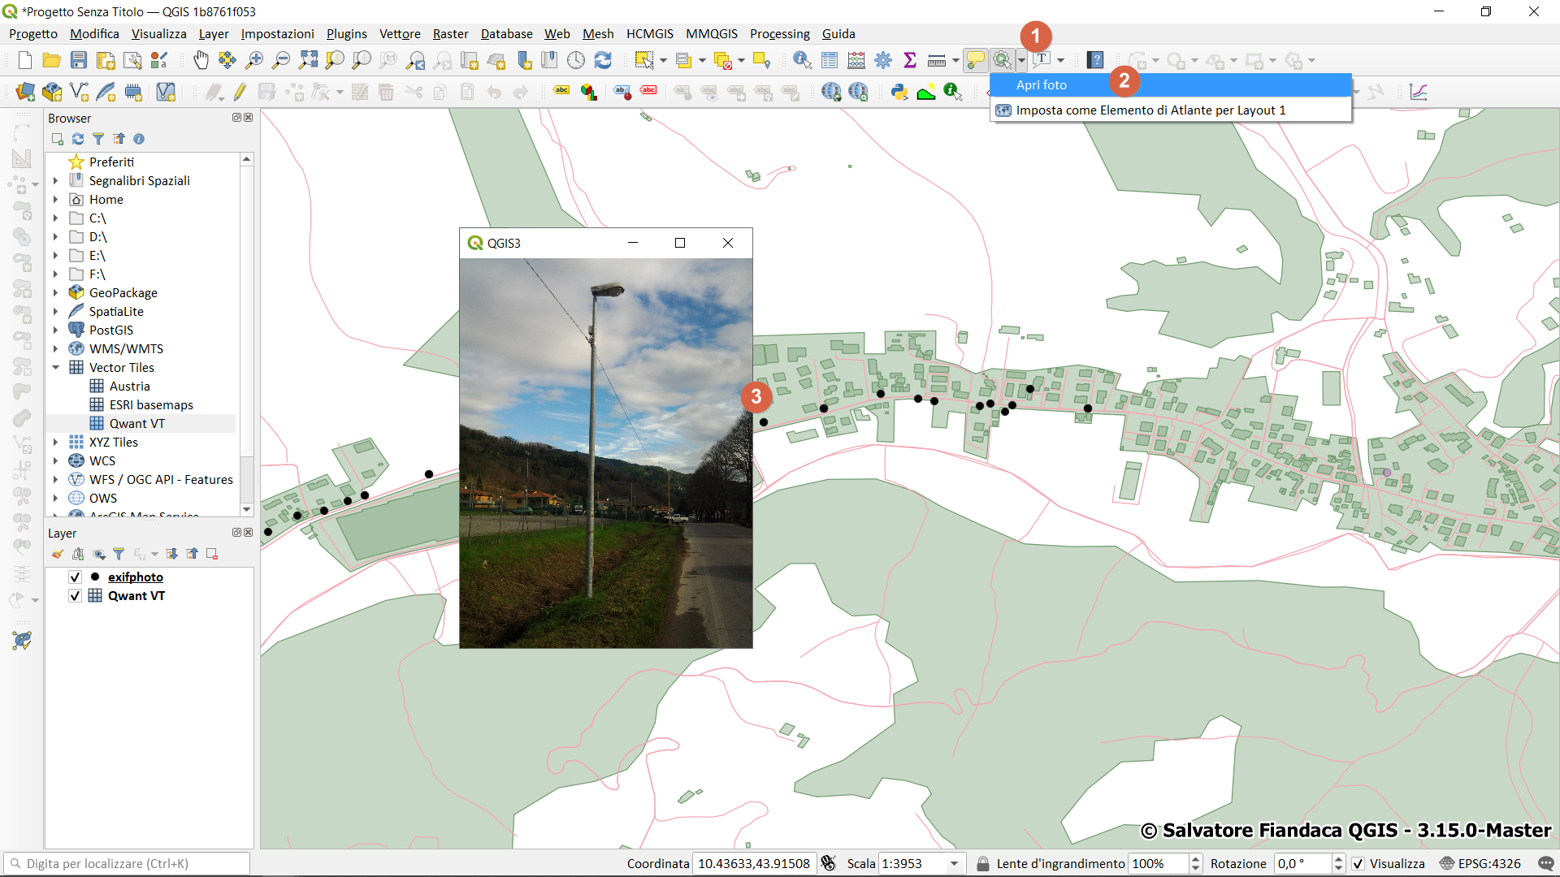Uncheck the exifphoto layer visibility
The height and width of the screenshot is (877, 1560).
[x=75, y=577]
